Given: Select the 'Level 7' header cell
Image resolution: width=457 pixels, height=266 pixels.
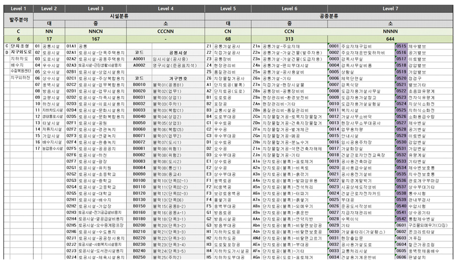Looking at the screenshot, I should pos(390,8).
